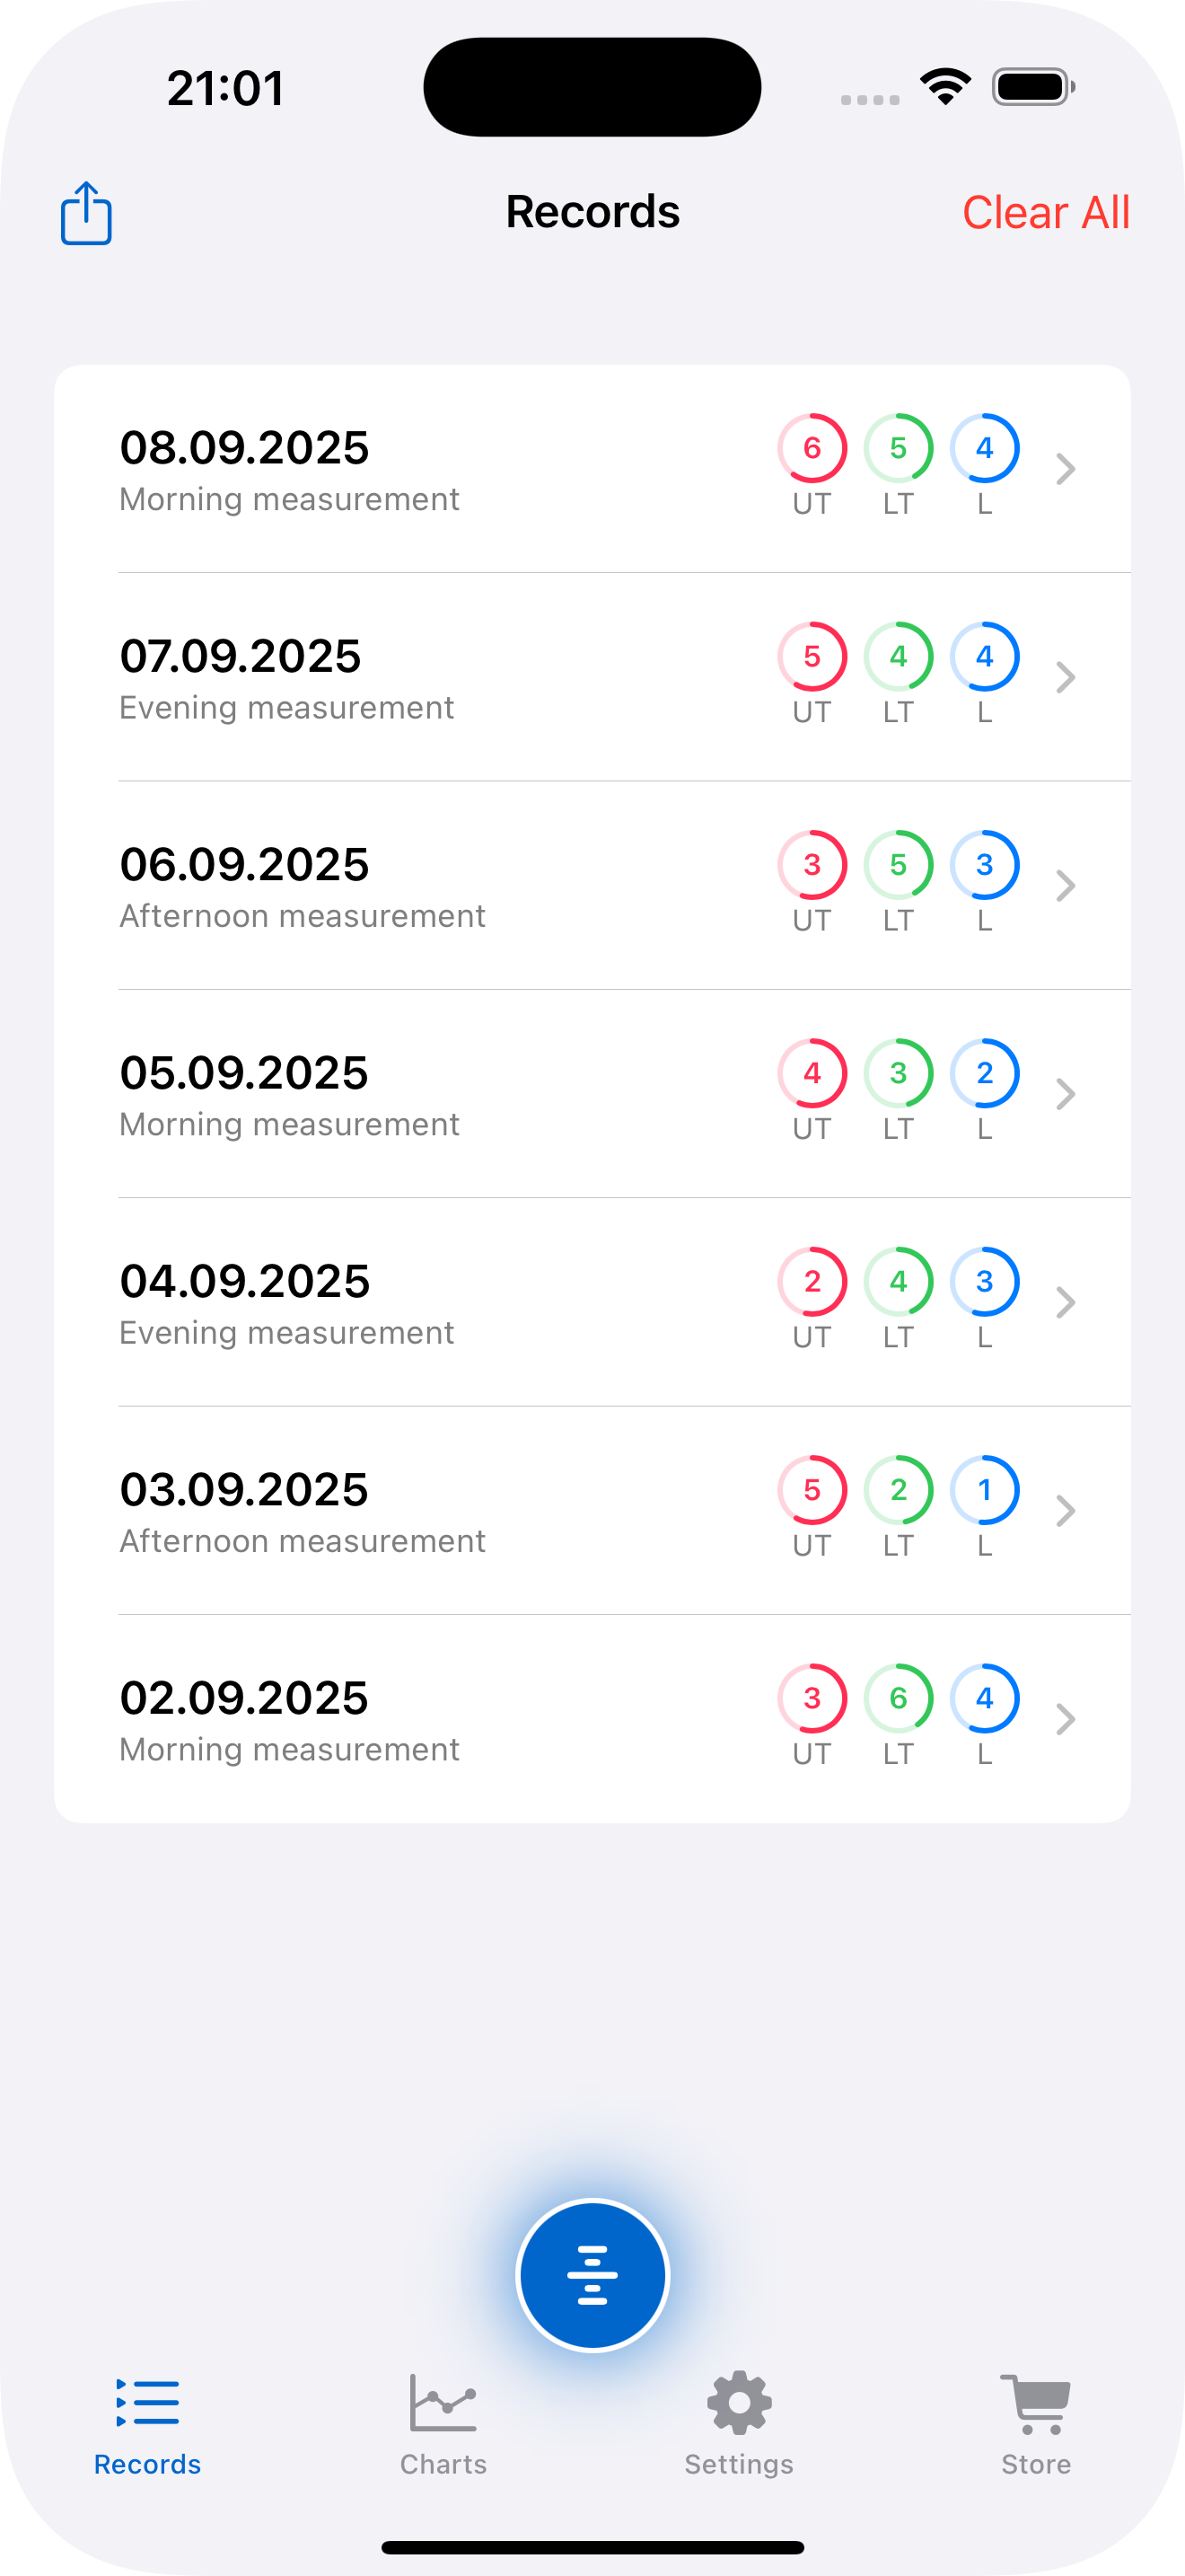This screenshot has width=1185, height=2576.
Task: Open the 05.09.2025 Morning measurement entry
Action: 399,1094
